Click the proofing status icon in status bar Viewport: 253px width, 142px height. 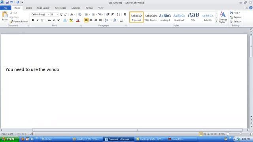tap(32, 134)
